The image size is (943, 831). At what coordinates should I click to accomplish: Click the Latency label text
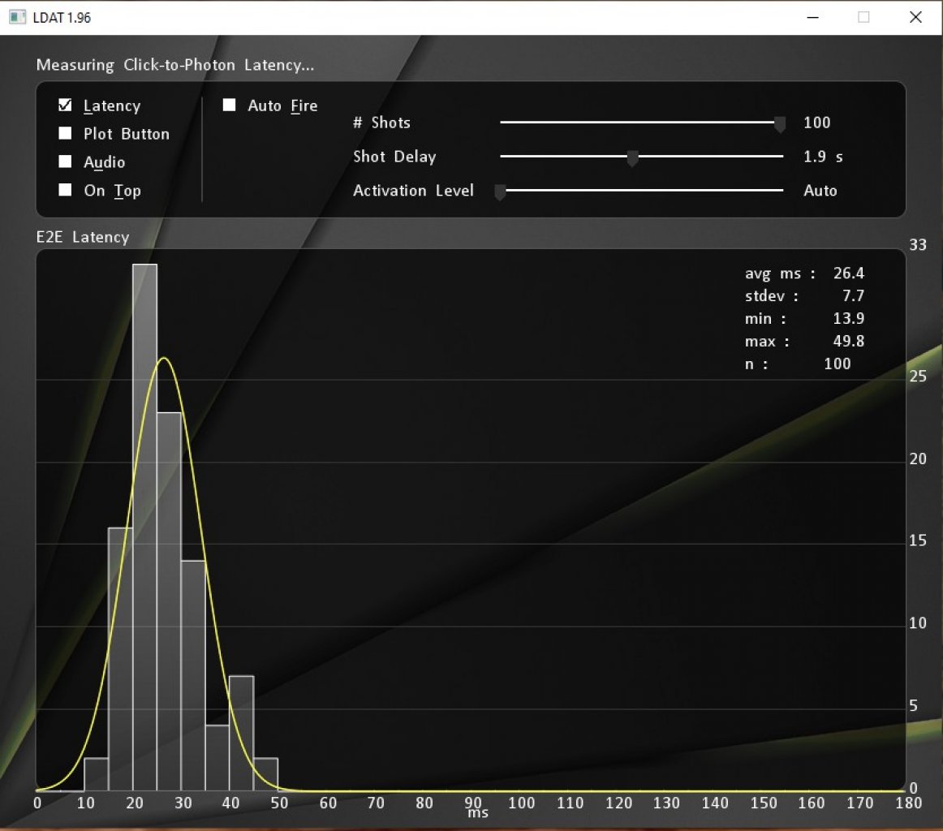point(112,105)
